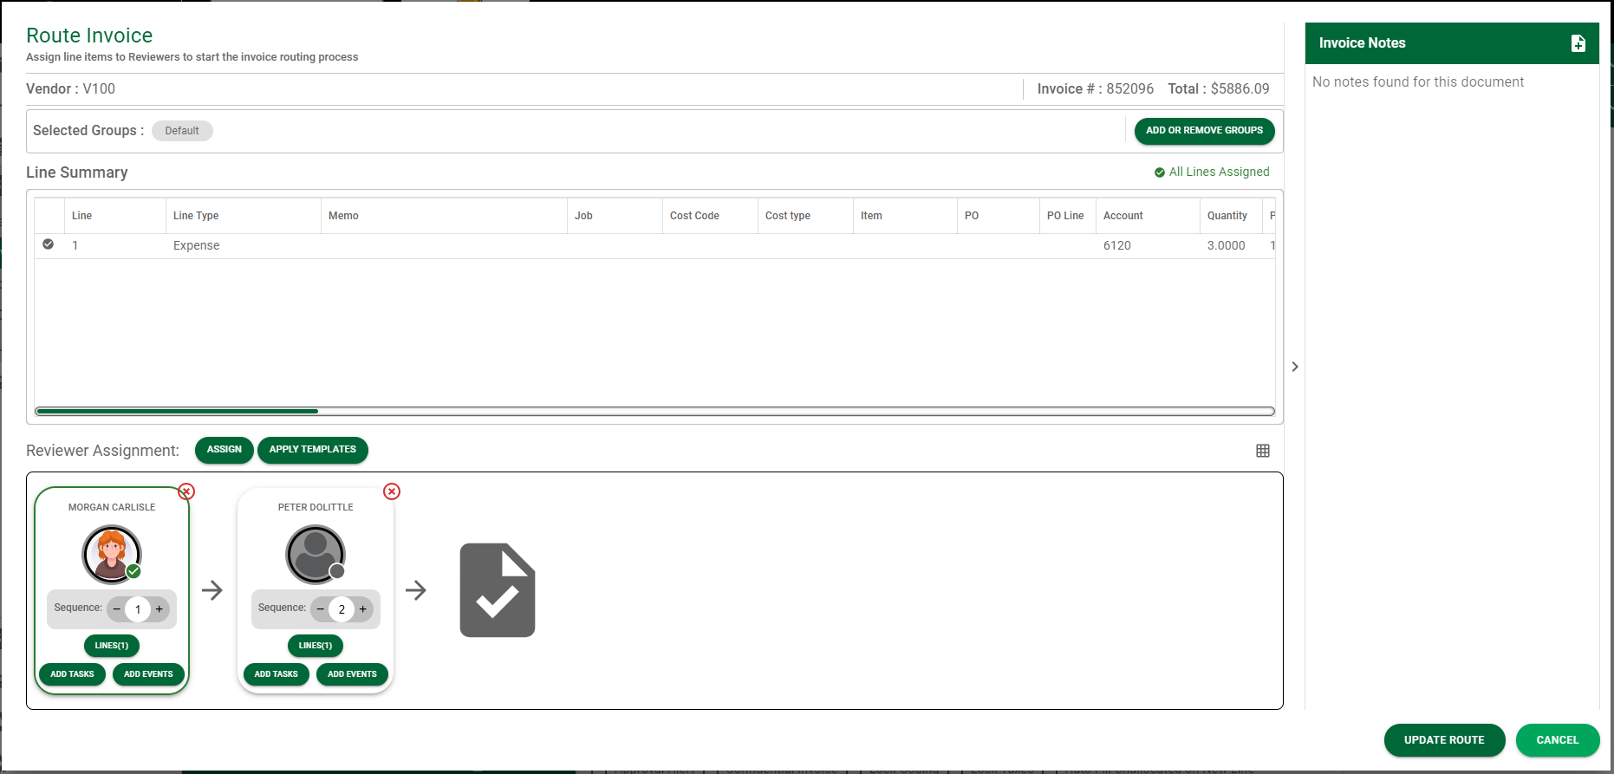1614x774 pixels.
Task: Increase Morgan Carlisle sequence number
Action: point(159,609)
